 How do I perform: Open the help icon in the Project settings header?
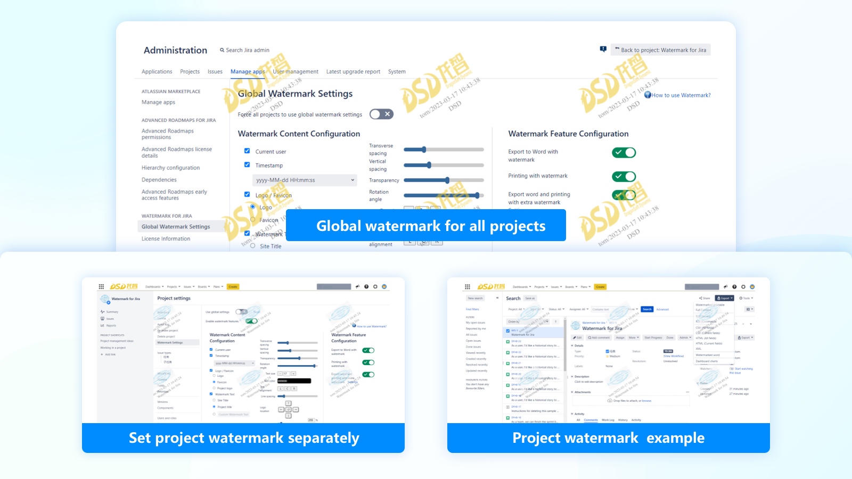click(366, 286)
